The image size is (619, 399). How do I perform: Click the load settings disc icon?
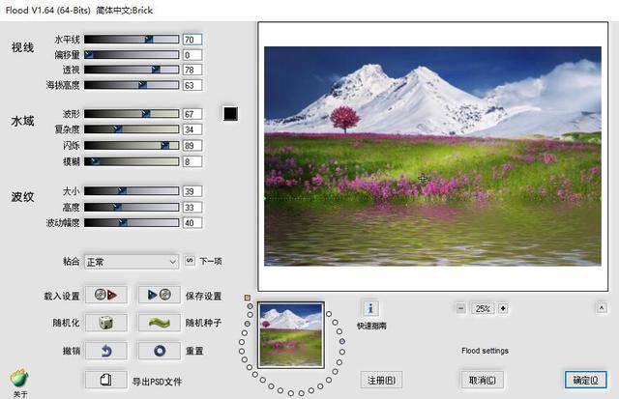pyautogui.click(x=106, y=295)
